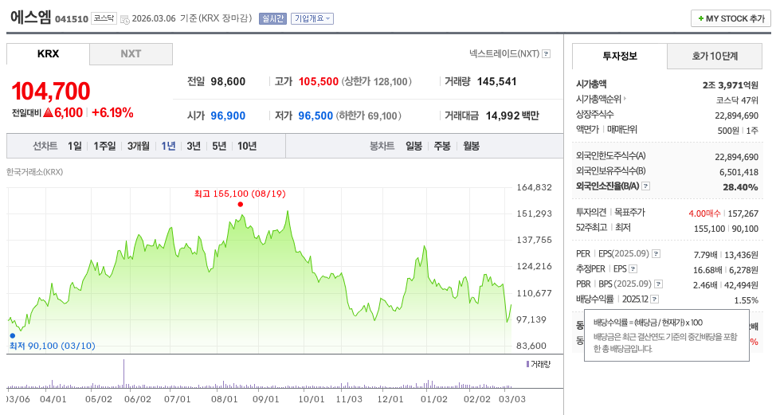Click the 시가총액 value 2조 3,971억원

point(730,85)
